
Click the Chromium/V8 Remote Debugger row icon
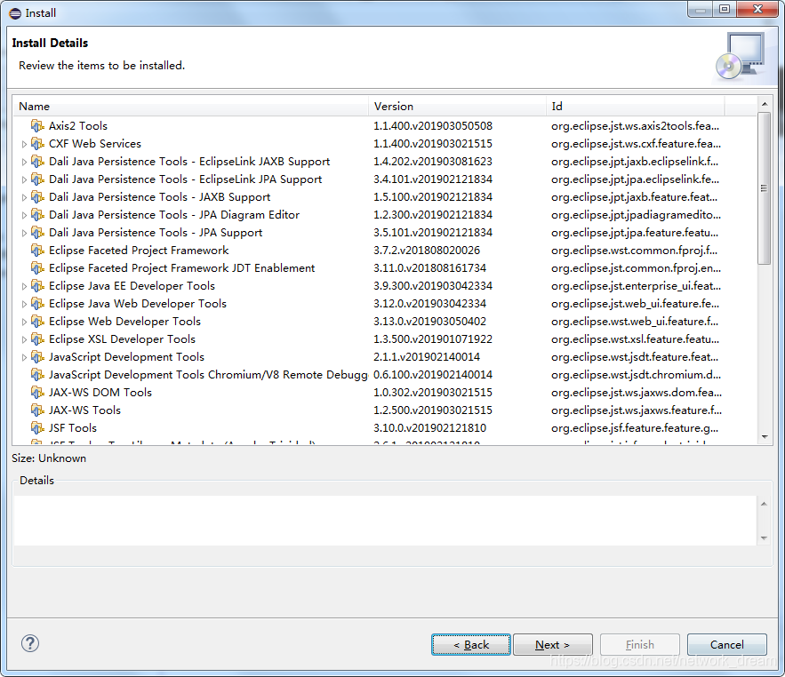(x=37, y=374)
